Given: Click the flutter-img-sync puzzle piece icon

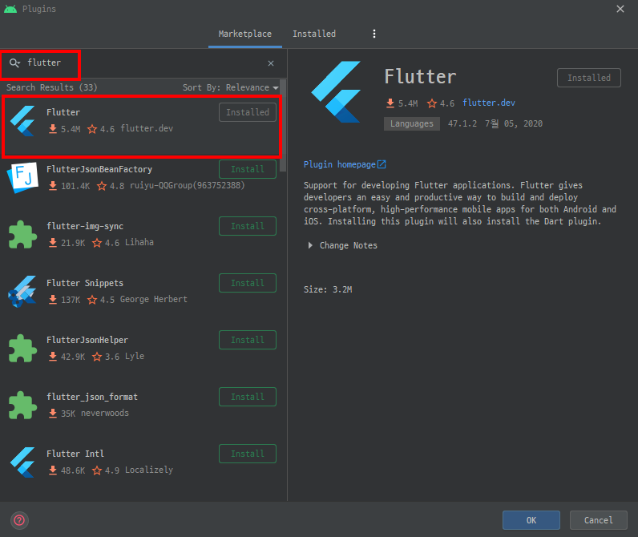Looking at the screenshot, I should 22,235.
